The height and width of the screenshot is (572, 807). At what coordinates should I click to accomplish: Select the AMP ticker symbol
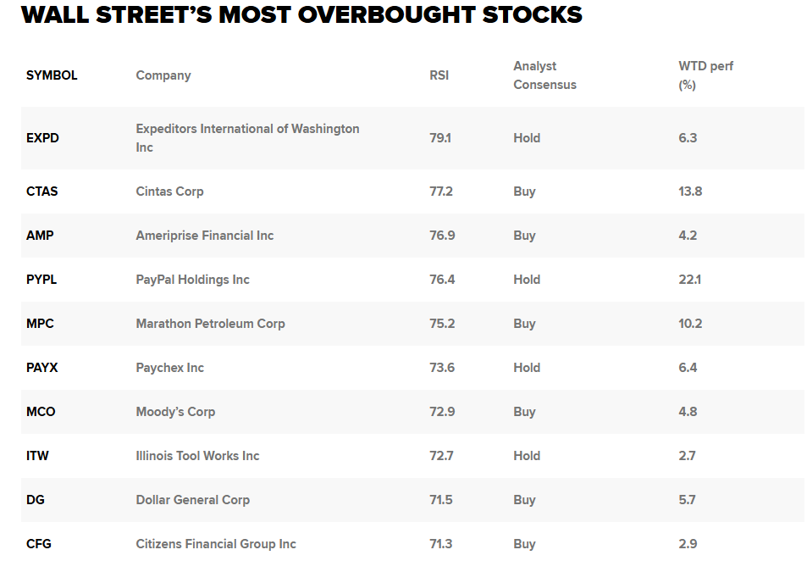pos(40,236)
